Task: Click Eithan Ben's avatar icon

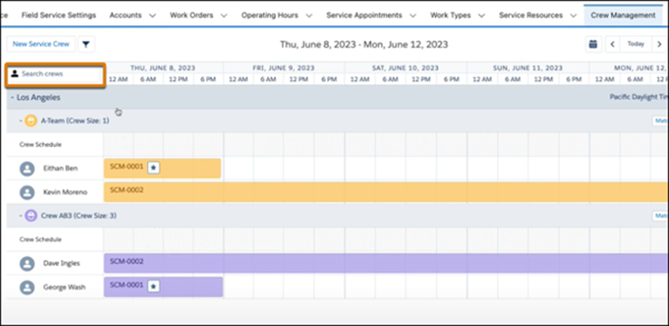Action: [28, 168]
